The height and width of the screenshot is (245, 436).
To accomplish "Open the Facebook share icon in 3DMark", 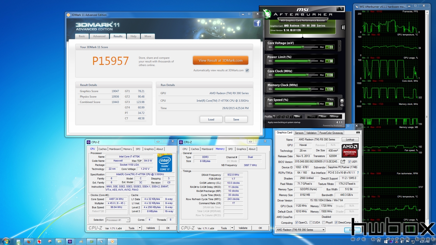I will click(257, 23).
